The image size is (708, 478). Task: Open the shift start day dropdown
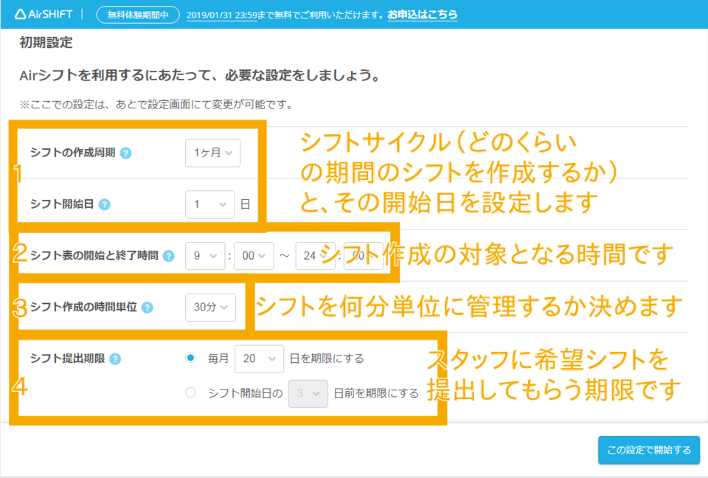(x=209, y=204)
